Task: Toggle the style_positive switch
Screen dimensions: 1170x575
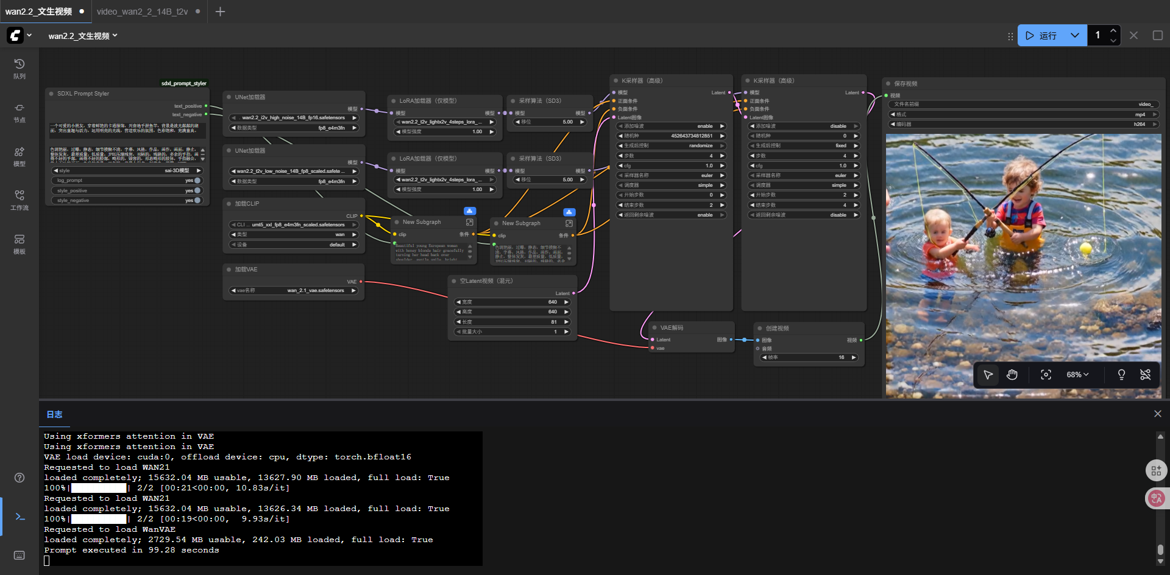Action: coord(197,190)
